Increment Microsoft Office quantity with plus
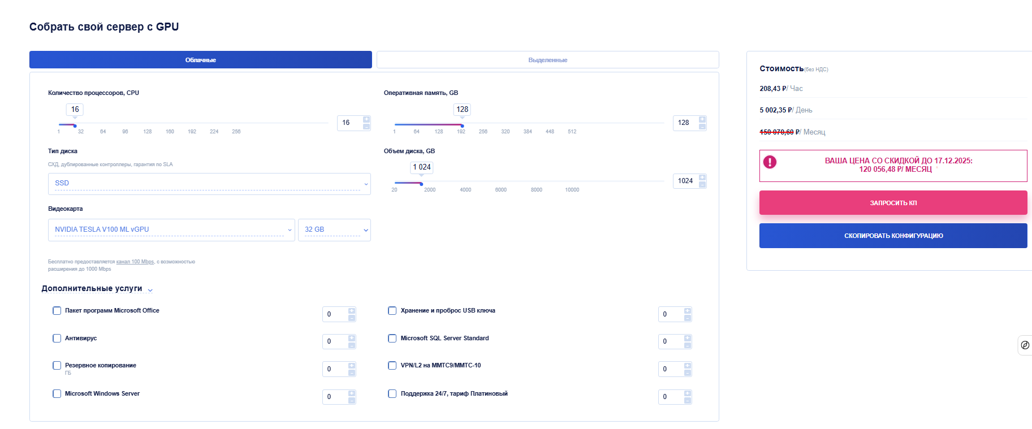The width and height of the screenshot is (1032, 429). pos(352,311)
